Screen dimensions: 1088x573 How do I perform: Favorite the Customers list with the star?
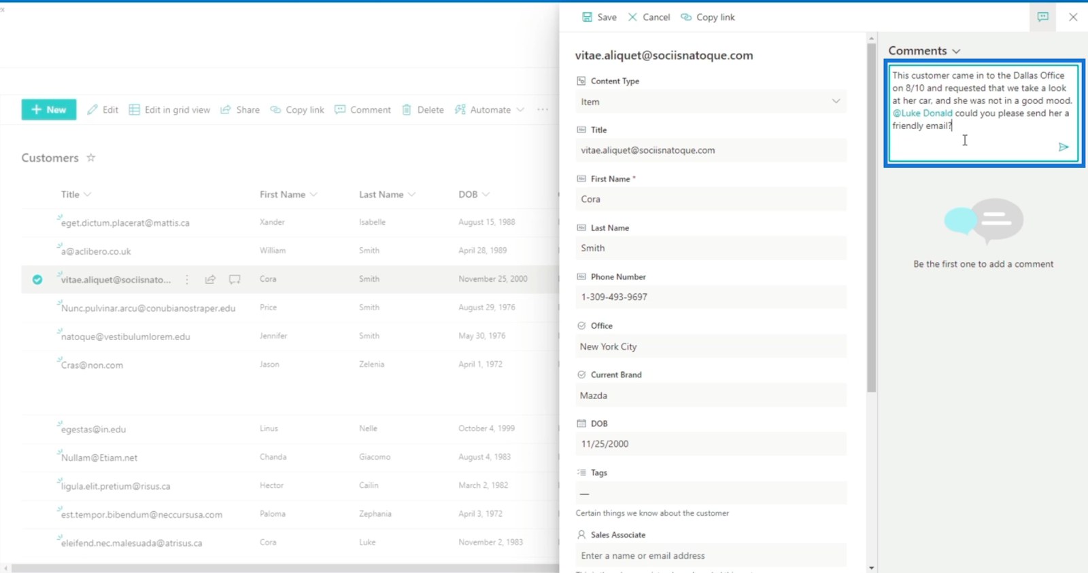(91, 158)
